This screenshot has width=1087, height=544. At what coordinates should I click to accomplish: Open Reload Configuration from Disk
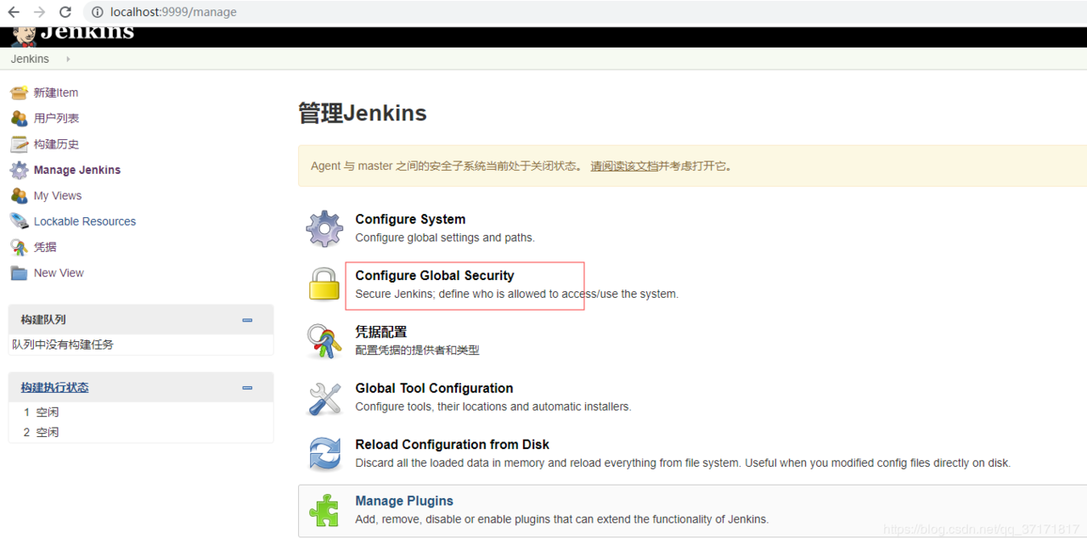pyautogui.click(x=452, y=445)
